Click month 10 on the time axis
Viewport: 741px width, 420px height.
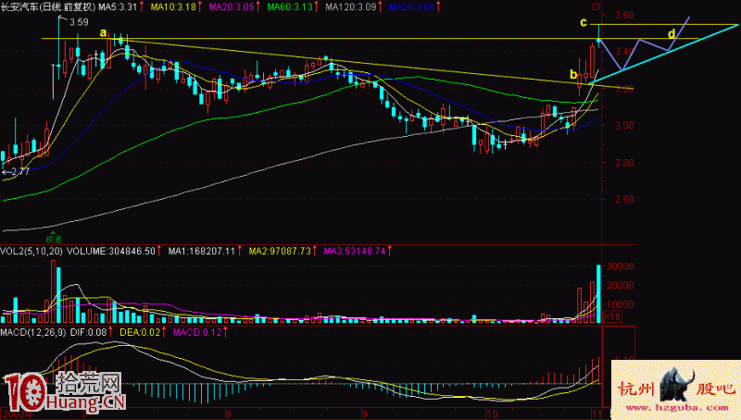click(492, 414)
